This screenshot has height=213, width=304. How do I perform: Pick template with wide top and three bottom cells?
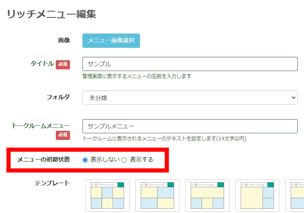tap(207, 196)
